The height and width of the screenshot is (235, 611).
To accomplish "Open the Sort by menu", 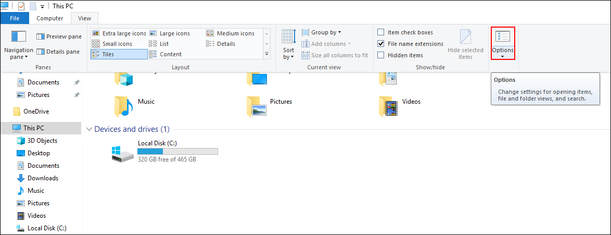I will (x=289, y=44).
